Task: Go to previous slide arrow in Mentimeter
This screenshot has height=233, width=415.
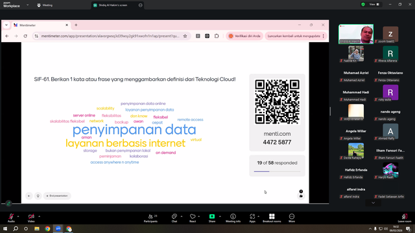Action: pyautogui.click(x=29, y=195)
